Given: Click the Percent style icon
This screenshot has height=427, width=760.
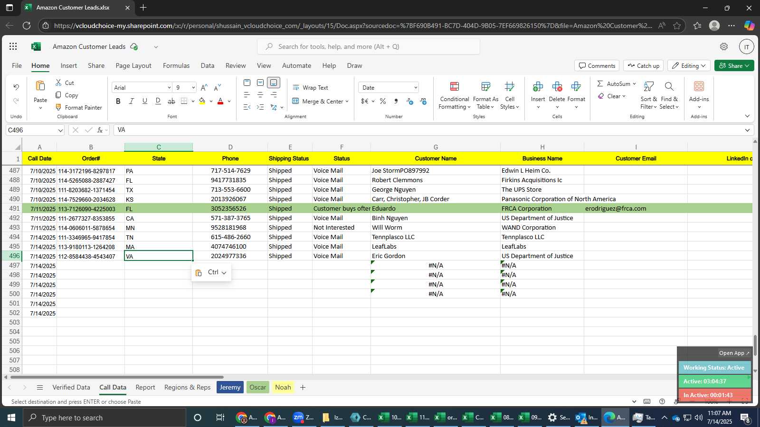Looking at the screenshot, I should [x=383, y=101].
